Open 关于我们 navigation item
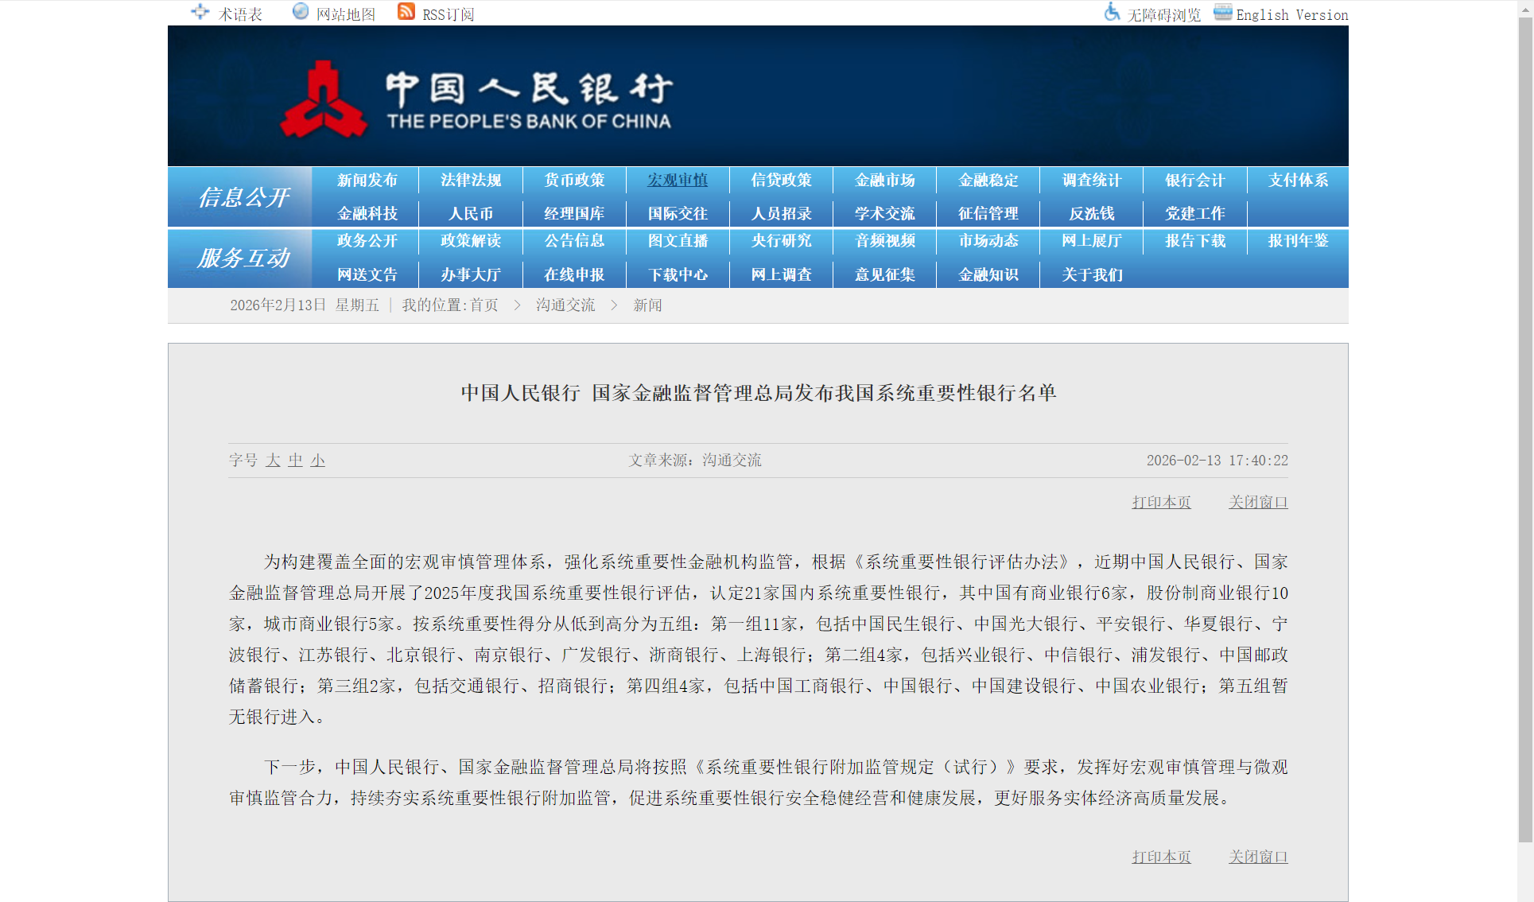Viewport: 1534px width, 902px height. (1092, 275)
